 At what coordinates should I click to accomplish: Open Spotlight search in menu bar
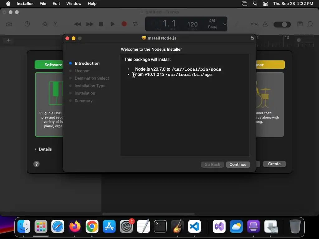coord(255,4)
